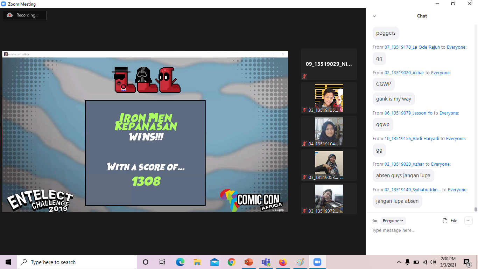Viewport: 478px width, 269px height.
Task: Select participant video 04_13519104
Action: point(329,131)
